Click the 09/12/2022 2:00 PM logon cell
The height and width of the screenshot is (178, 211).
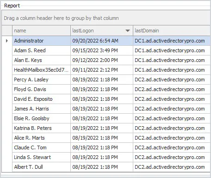[x=102, y=60]
